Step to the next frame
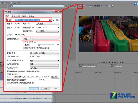138x103 pixels. 123,62
